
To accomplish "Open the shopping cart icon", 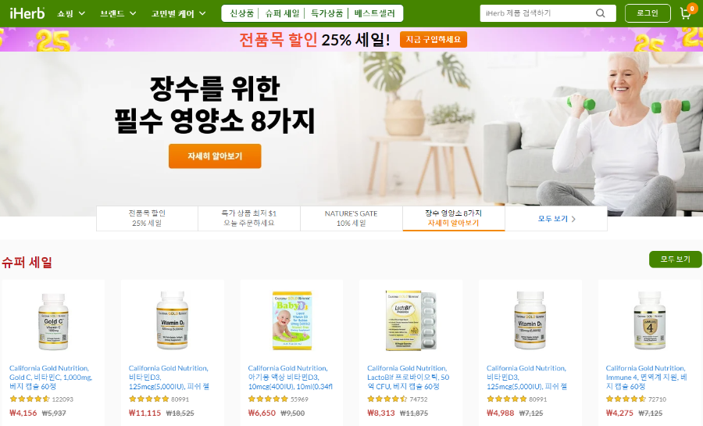I will [x=687, y=13].
